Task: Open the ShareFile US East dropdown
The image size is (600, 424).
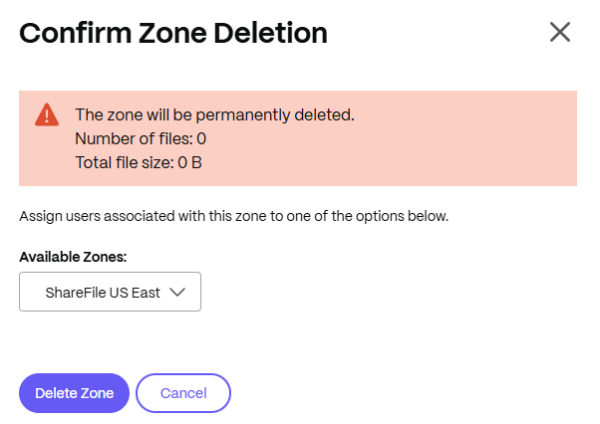Action: [111, 292]
